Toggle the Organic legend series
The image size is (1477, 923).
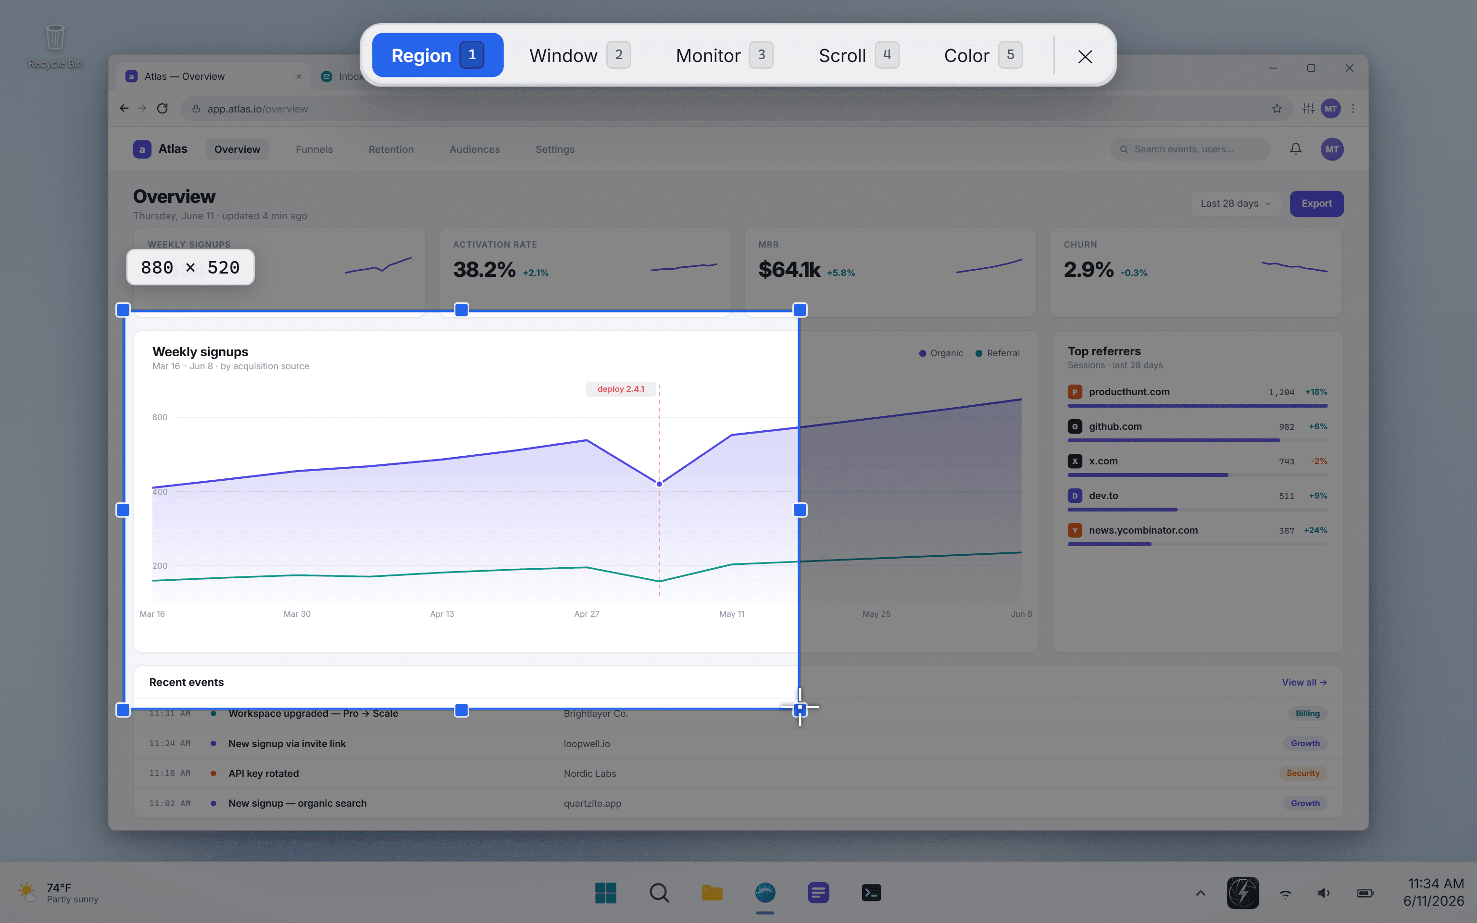point(941,353)
